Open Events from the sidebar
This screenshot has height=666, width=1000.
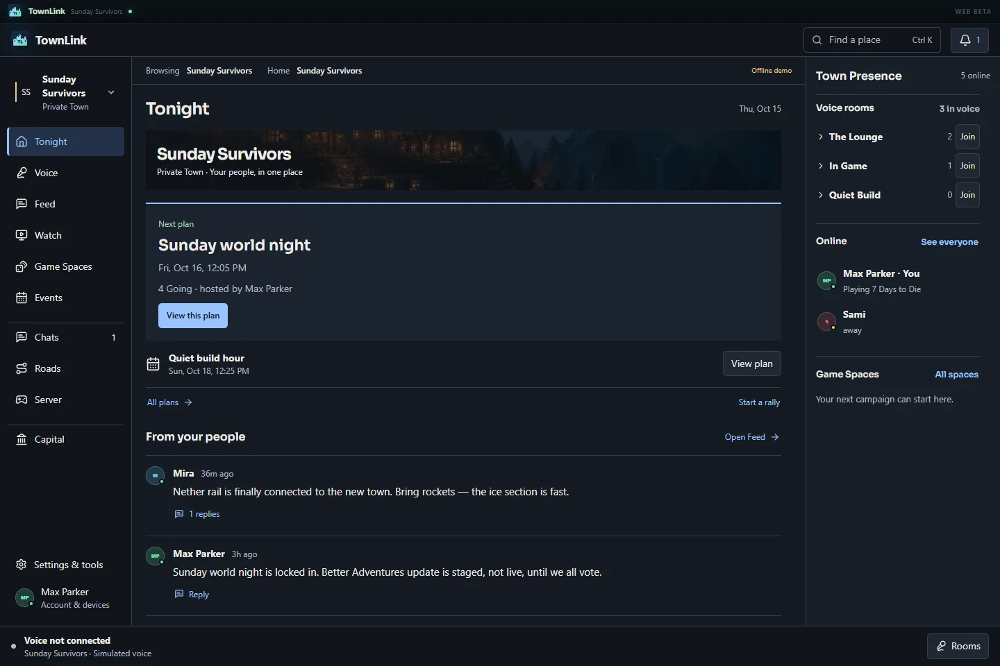[66, 298]
